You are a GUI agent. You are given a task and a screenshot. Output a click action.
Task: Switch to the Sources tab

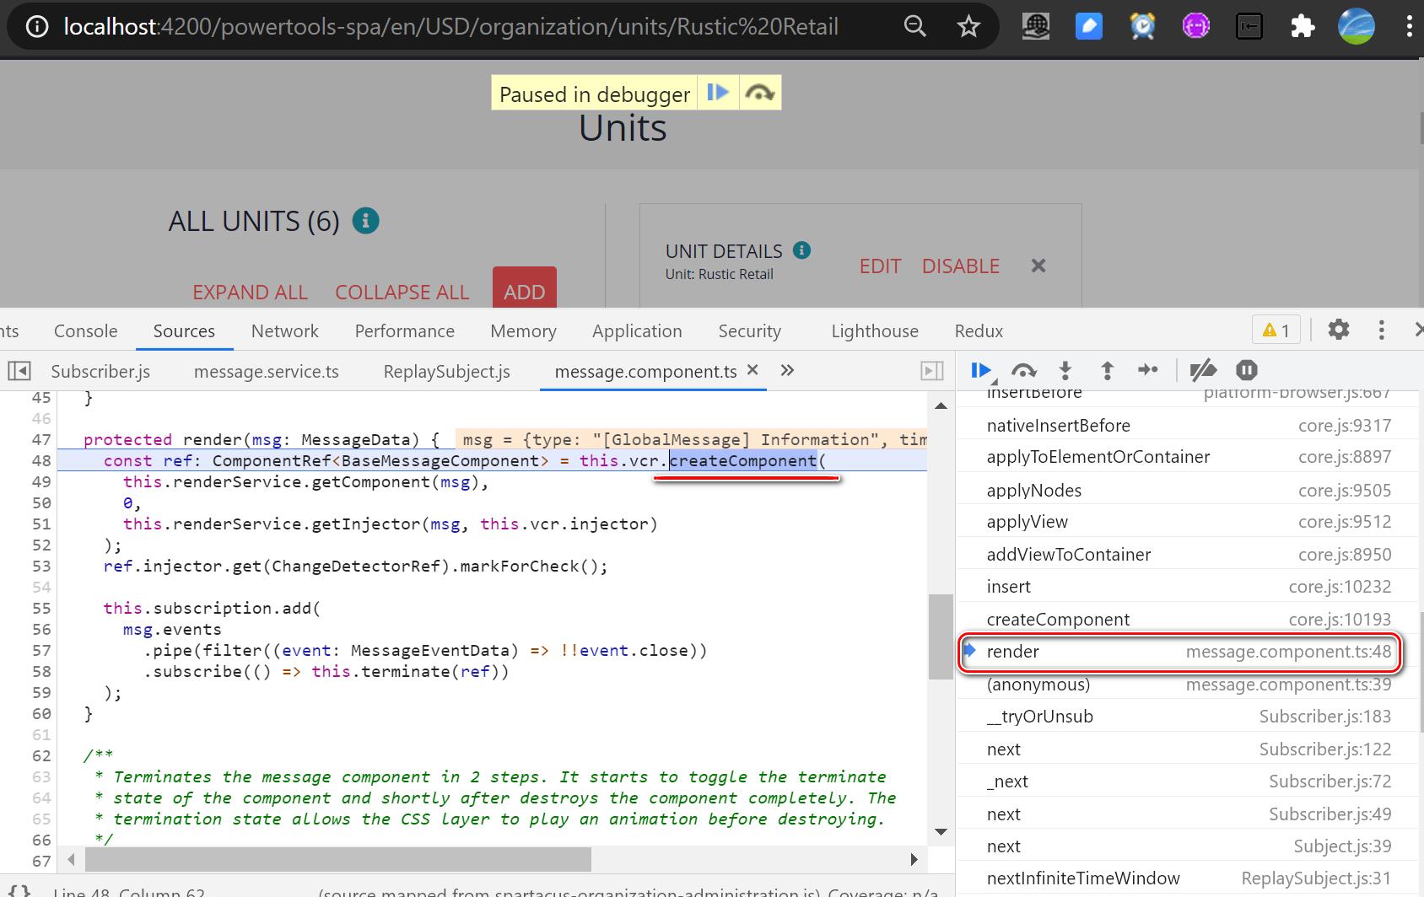point(184,330)
